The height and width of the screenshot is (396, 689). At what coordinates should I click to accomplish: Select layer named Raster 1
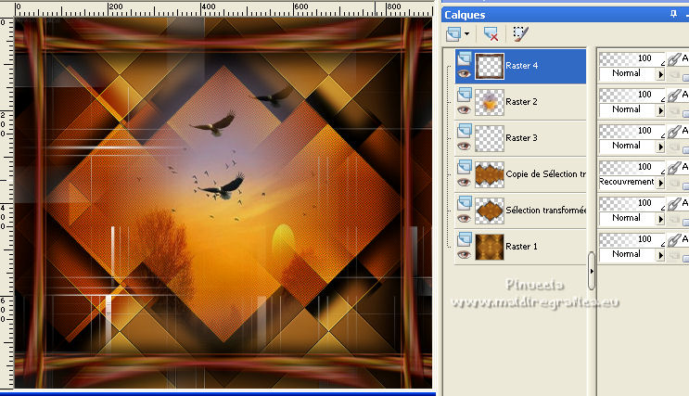(x=521, y=246)
